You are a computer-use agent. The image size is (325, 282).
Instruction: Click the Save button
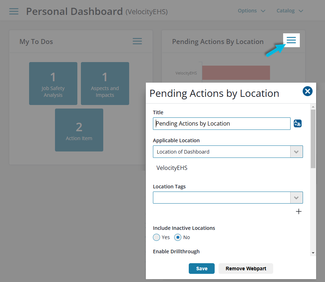(202, 269)
